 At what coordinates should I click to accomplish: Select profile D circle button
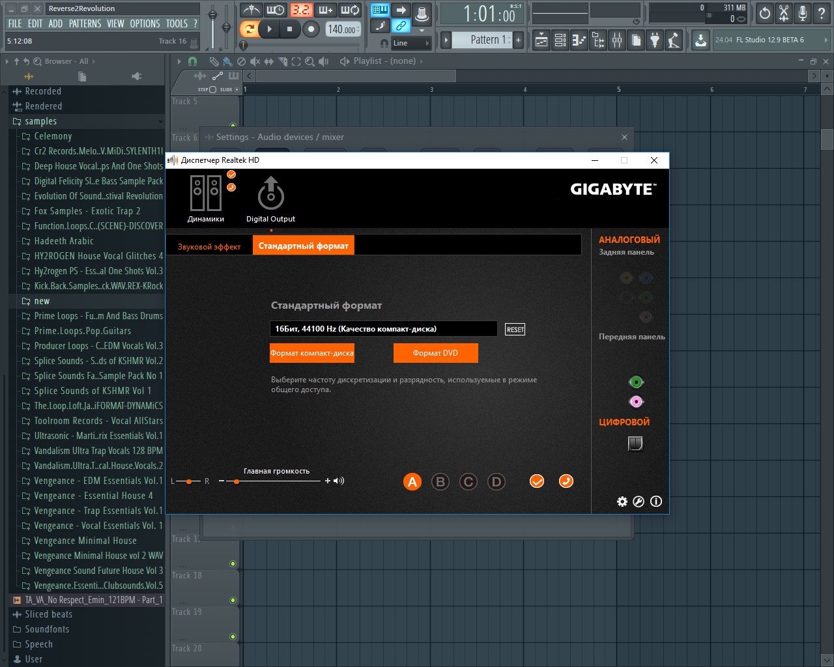[496, 482]
